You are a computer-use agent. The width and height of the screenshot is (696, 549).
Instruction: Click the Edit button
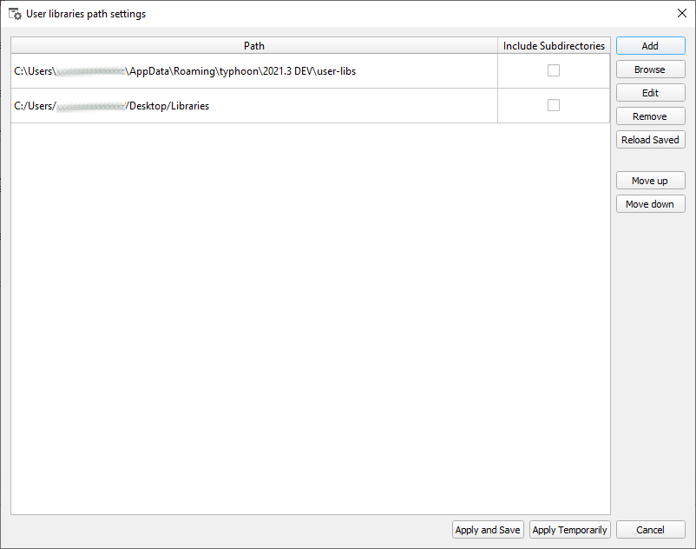[650, 93]
